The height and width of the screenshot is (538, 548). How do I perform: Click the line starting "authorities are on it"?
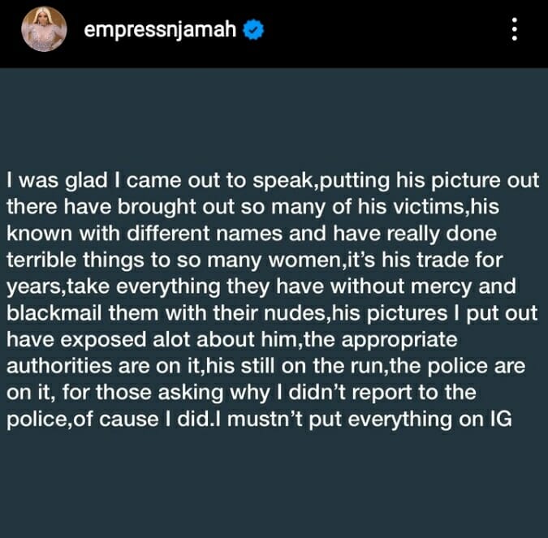coord(267,365)
